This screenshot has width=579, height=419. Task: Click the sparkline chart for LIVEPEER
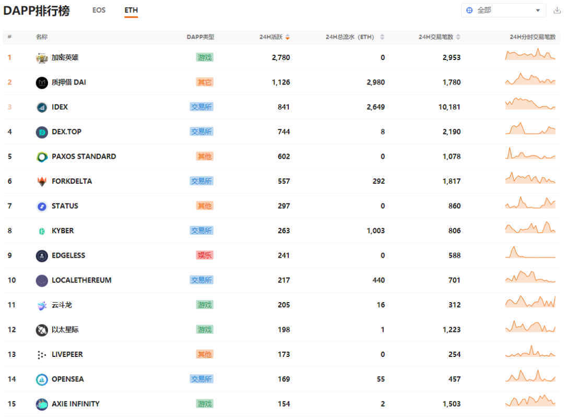click(530, 351)
